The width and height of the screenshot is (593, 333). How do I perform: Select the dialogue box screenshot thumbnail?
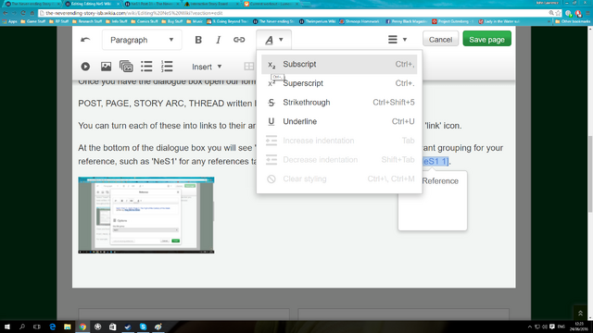coord(146,215)
